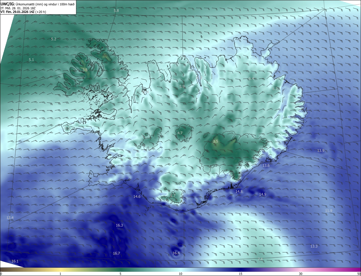
Task: Click the 13.3 value label
Action: click(x=314, y=246)
